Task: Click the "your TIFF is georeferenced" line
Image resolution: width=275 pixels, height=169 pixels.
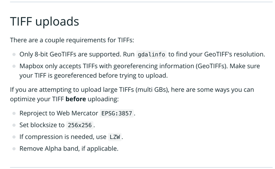Action: pos(94,75)
